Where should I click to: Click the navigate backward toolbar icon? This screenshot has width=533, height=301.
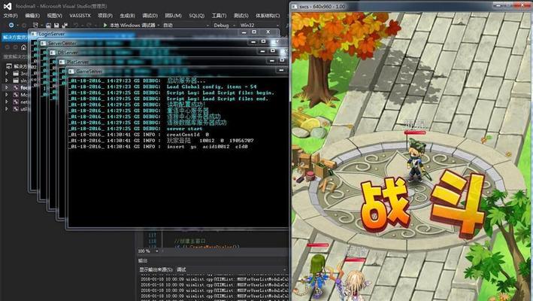pyautogui.click(x=11, y=25)
